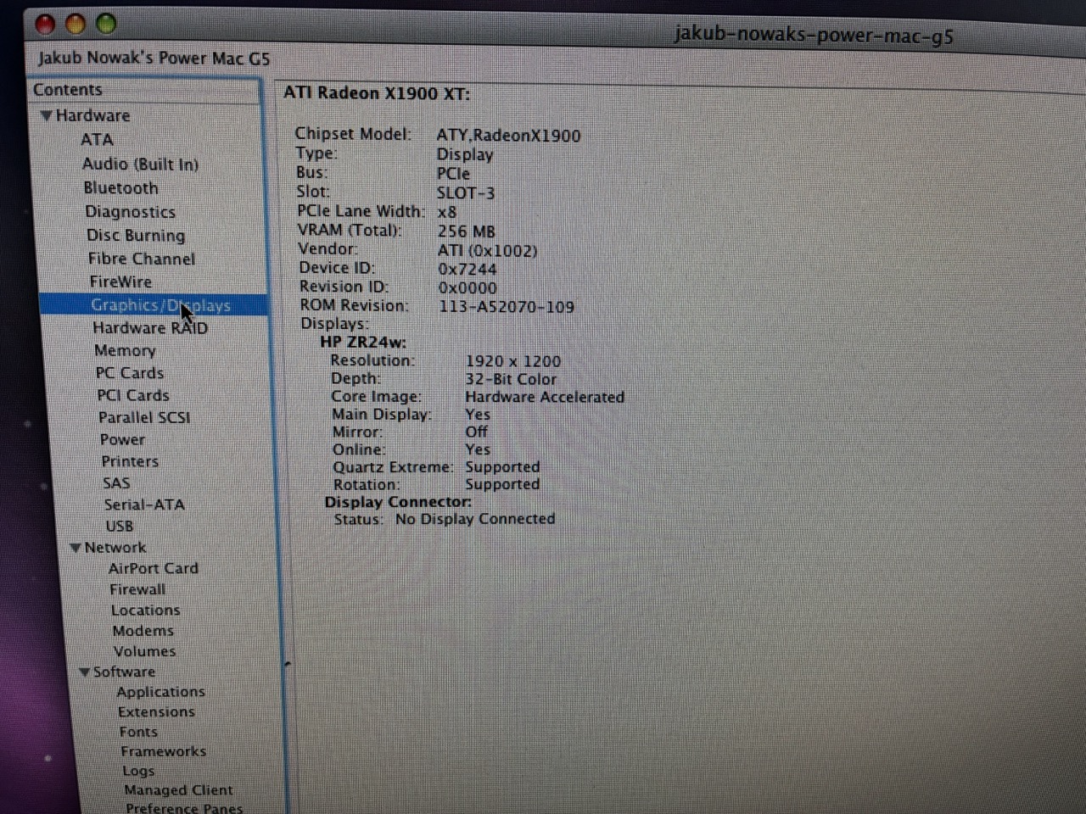Click the Jakub Nowak's Power Mac G5 title

(x=154, y=59)
